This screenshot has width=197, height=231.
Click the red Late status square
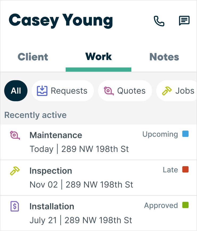coord(185,169)
